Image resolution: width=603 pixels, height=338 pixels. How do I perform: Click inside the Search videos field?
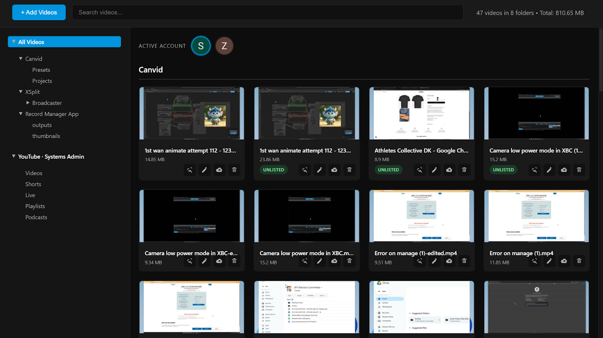[x=268, y=12]
